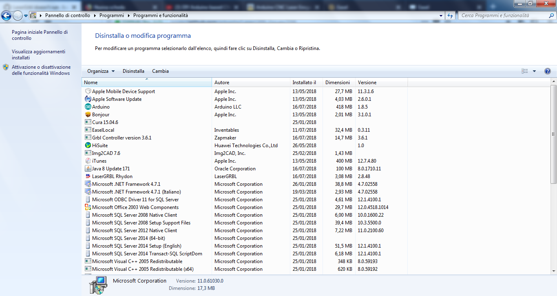The width and height of the screenshot is (557, 296).
Task: Open the recent pages dropdown arrow
Action: click(x=26, y=16)
